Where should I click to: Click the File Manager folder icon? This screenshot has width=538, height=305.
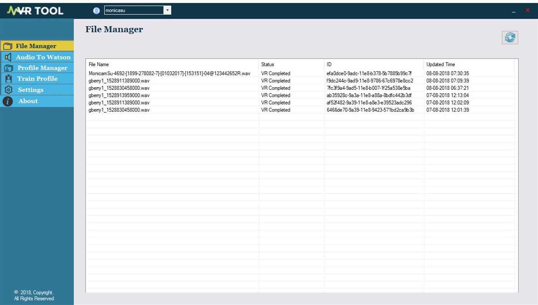point(8,46)
